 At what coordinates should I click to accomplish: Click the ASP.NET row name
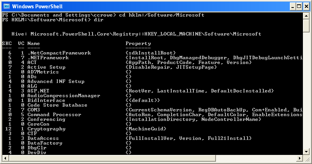point(38,91)
